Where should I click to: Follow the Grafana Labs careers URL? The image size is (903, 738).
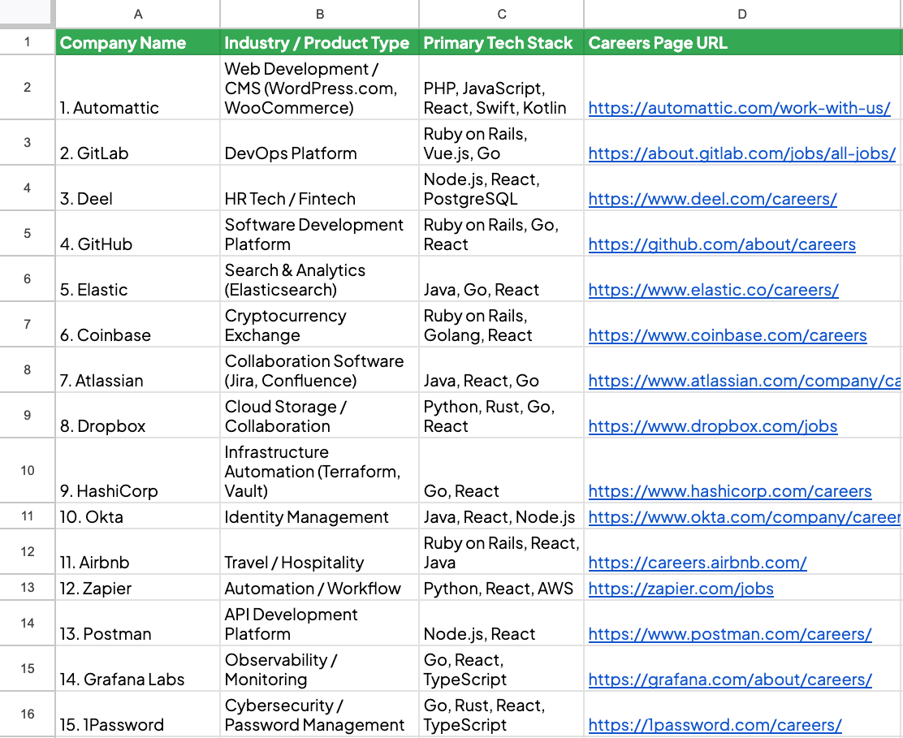pos(730,679)
